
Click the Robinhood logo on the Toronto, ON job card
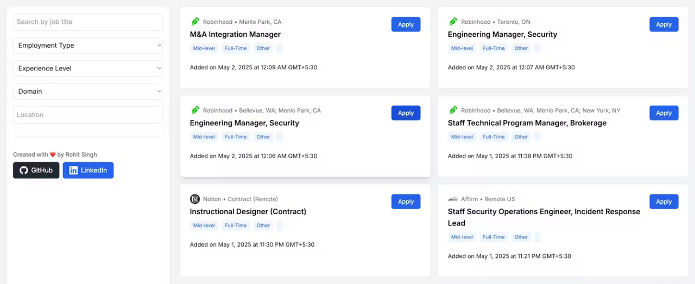click(x=453, y=22)
